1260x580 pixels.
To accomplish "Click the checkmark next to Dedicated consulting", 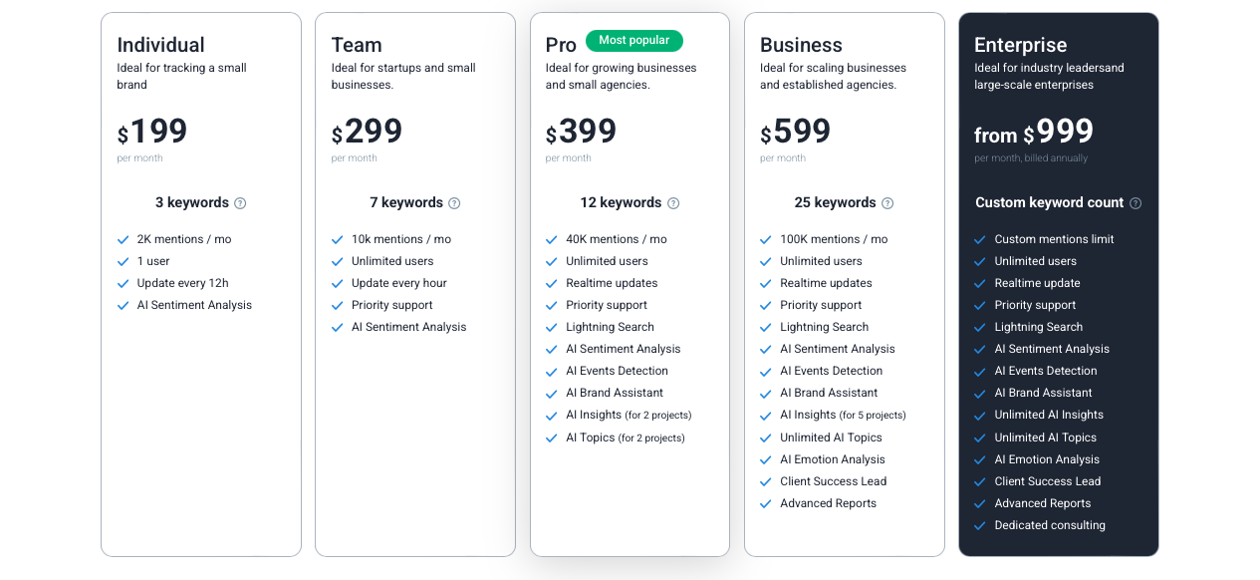I will coord(980,525).
